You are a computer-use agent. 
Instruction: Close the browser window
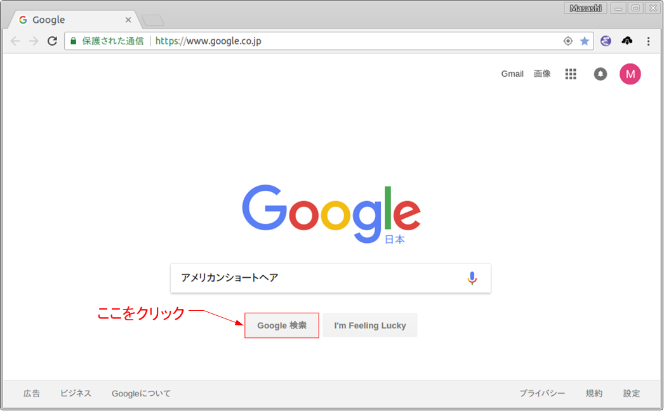[653, 8]
